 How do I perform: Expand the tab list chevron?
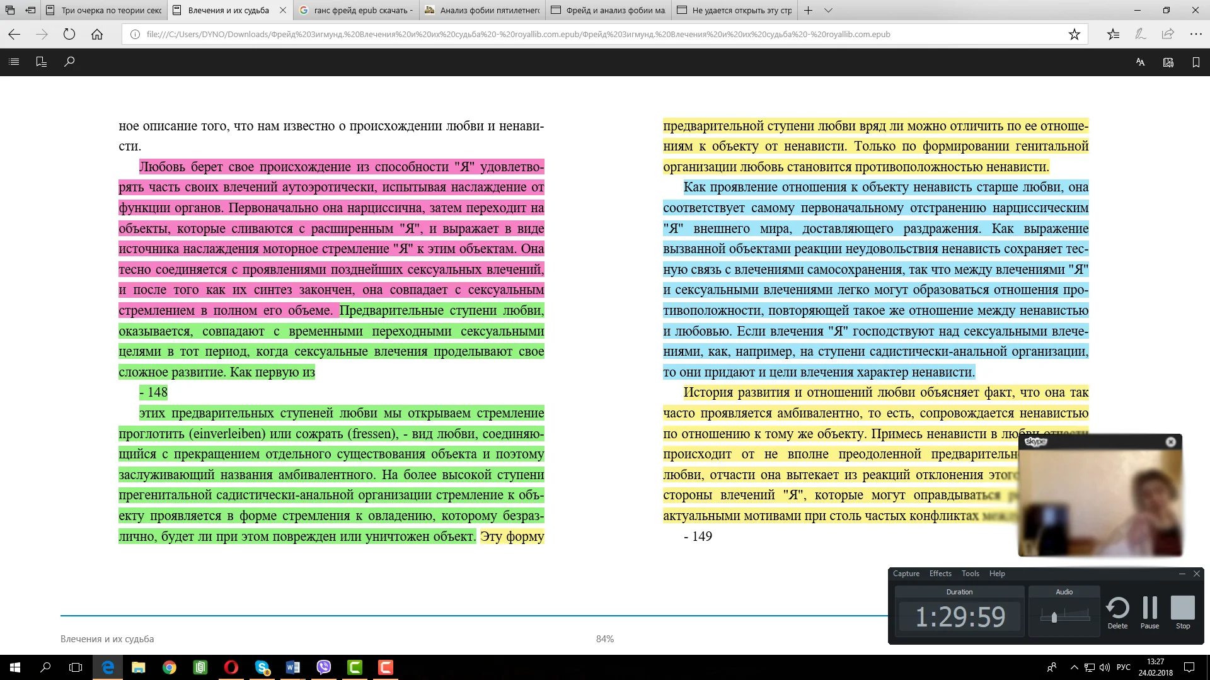[828, 10]
